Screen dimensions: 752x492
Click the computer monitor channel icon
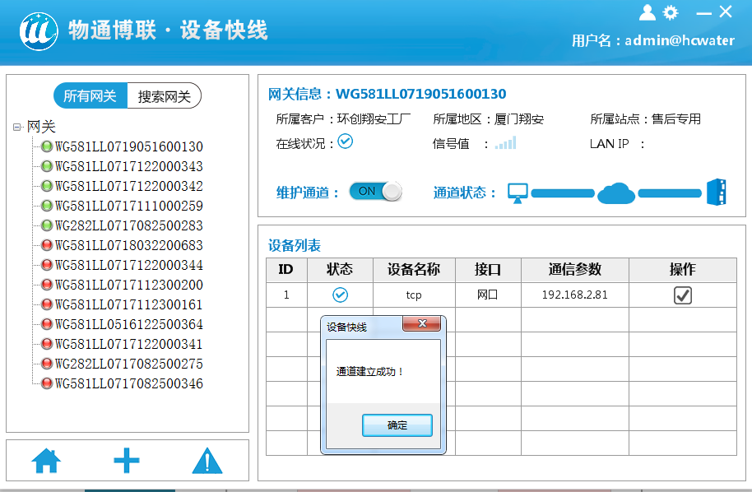(518, 193)
